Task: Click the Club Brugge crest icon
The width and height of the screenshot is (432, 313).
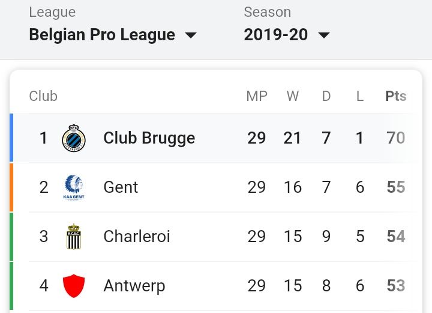Action: coord(74,138)
